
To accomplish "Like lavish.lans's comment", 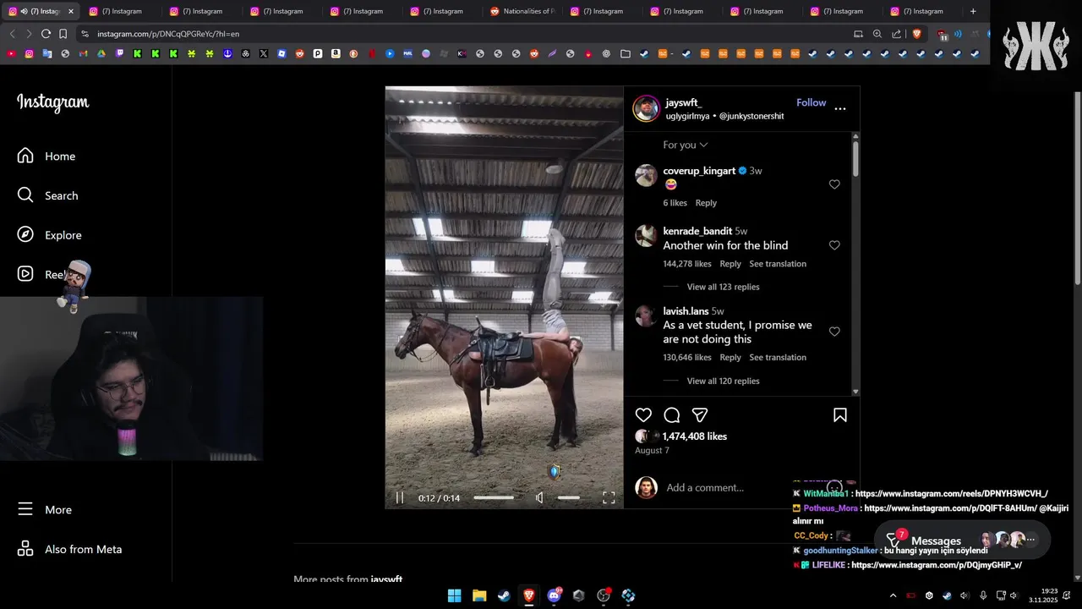I will 834,332.
